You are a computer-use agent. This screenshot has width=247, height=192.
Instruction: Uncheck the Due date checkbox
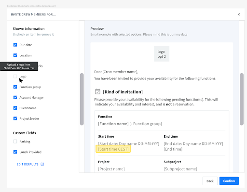[x=15, y=45]
